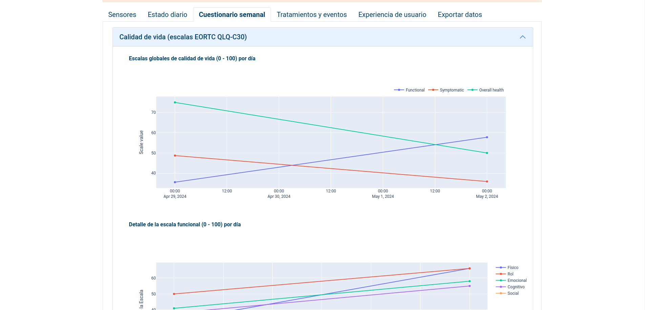This screenshot has width=645, height=310.
Task: Toggle Emocional legend entry
Action: click(512, 281)
